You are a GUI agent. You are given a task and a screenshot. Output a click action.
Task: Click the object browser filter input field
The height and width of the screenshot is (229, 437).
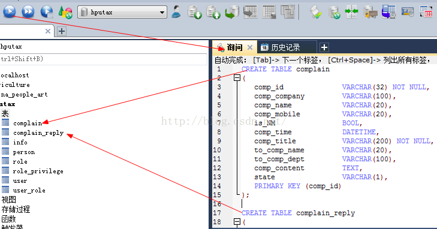pos(103,59)
